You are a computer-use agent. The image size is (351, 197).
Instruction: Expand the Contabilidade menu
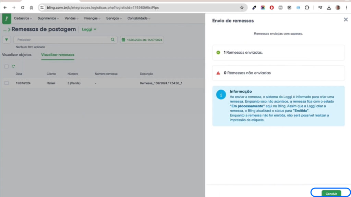coord(139,18)
